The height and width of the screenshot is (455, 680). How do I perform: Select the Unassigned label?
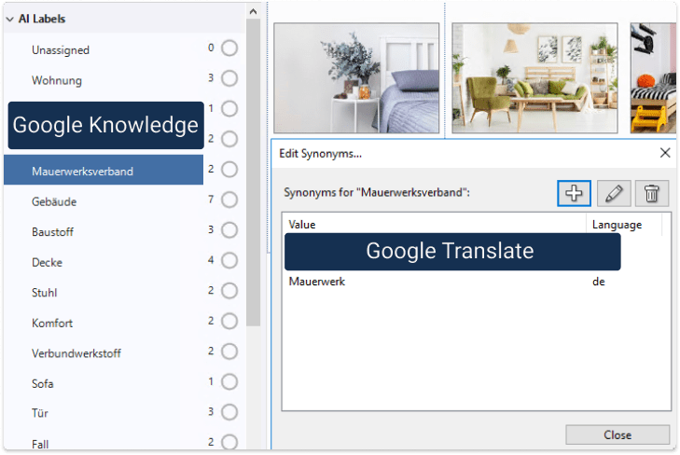(x=61, y=50)
